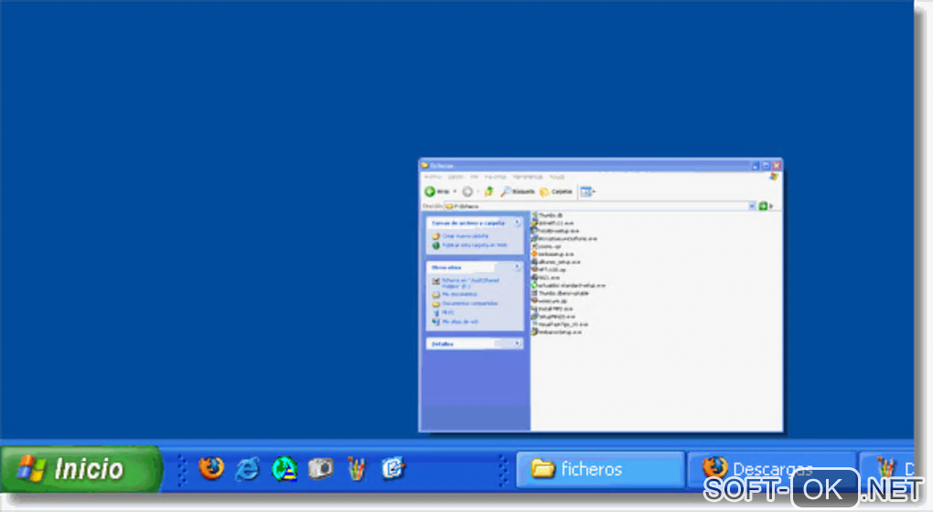933x512 pixels.
Task: Switch to the ficheros taskbar button
Action: click(600, 469)
